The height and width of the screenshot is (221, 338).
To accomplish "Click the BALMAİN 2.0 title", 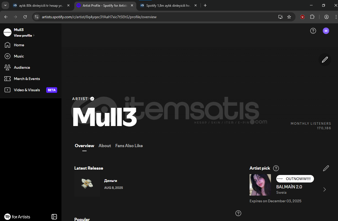I will pos(289,187).
